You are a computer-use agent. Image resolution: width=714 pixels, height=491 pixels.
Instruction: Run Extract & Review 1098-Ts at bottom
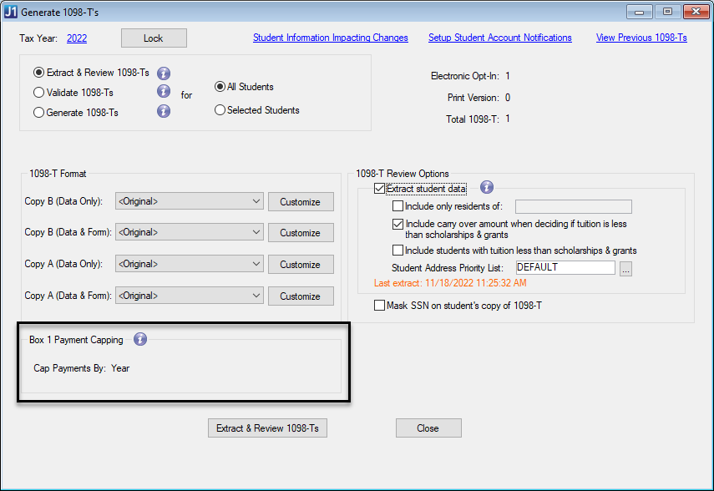coord(267,428)
